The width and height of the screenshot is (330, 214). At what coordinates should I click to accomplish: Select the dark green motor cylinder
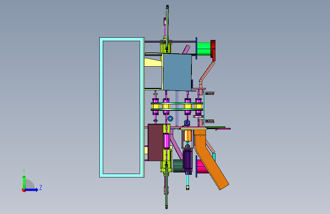tap(178, 166)
